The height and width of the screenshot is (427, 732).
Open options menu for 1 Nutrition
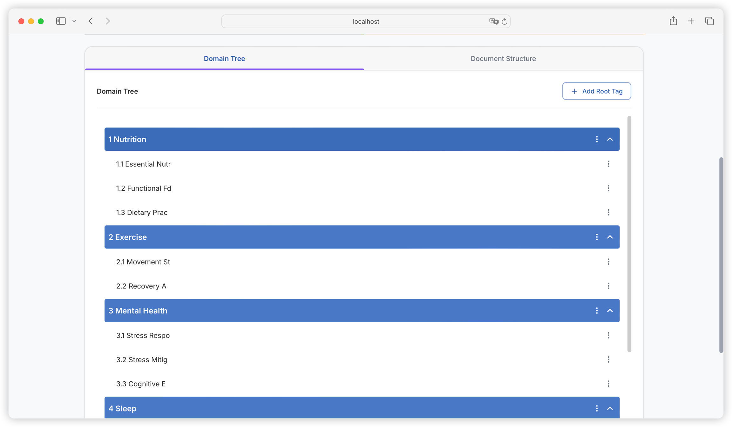click(597, 139)
